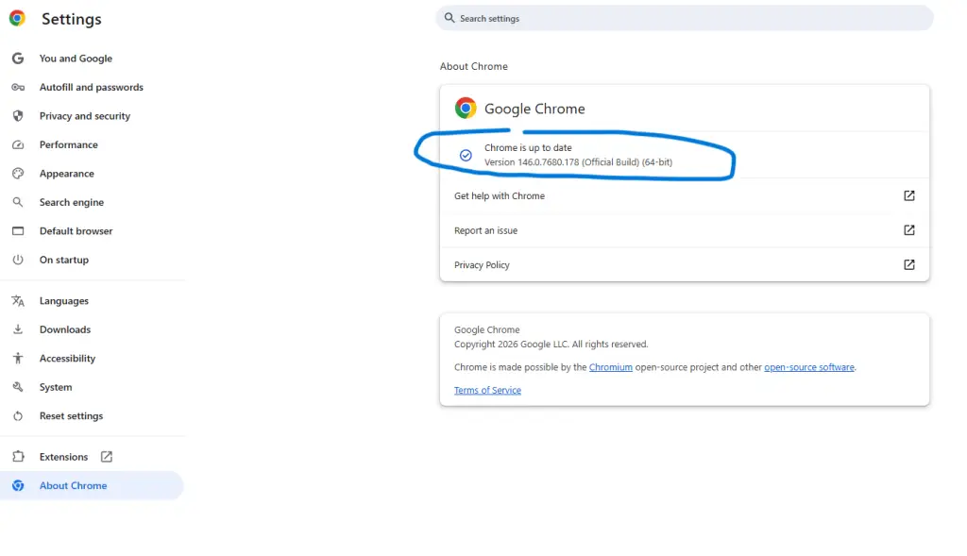The image size is (967, 556).
Task: Open external link icon for Get help with Chrome
Action: tap(909, 195)
